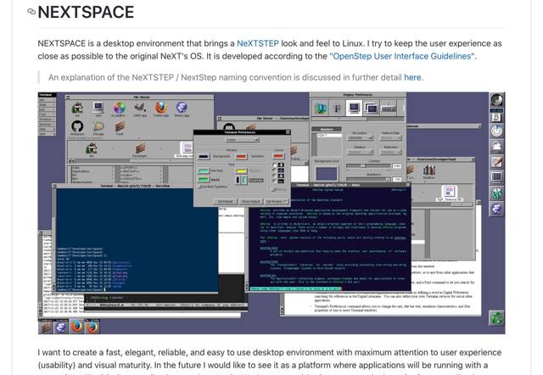Select the second cursor style radio button
This screenshot has height=375, width=543.
pos(276,169)
